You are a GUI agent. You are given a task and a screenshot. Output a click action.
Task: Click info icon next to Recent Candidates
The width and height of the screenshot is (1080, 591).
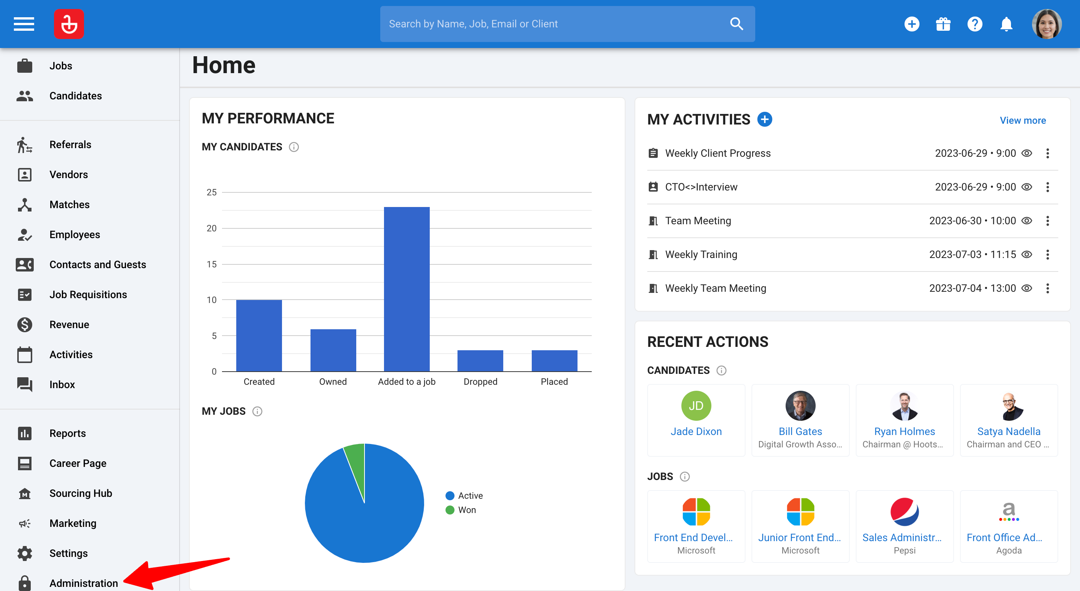click(x=721, y=370)
